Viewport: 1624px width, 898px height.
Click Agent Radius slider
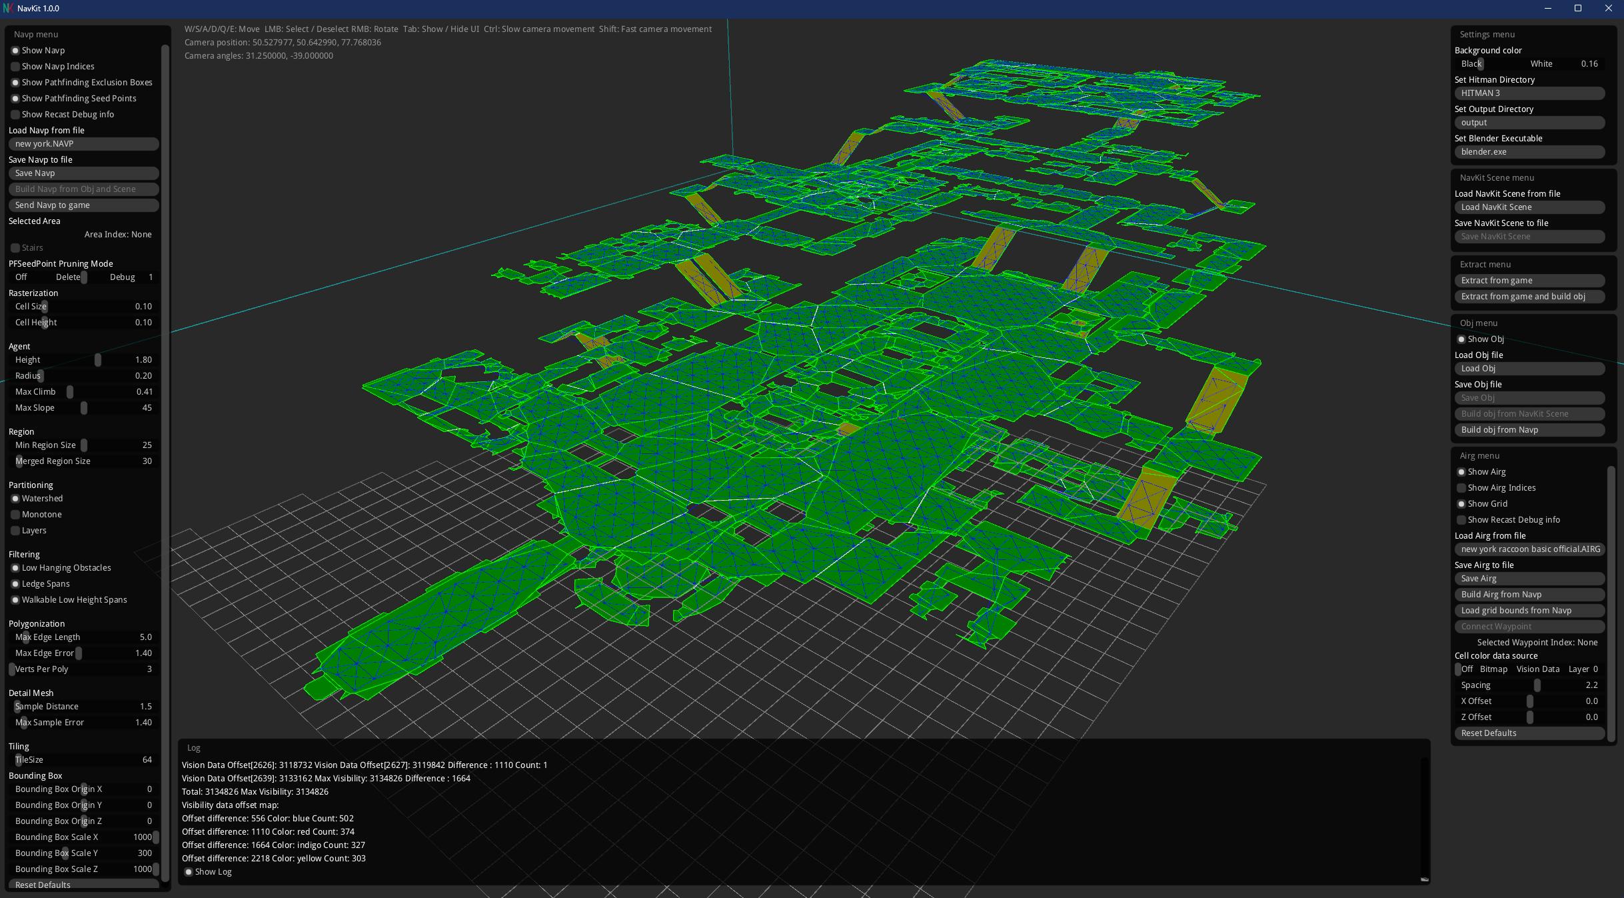[x=83, y=376]
